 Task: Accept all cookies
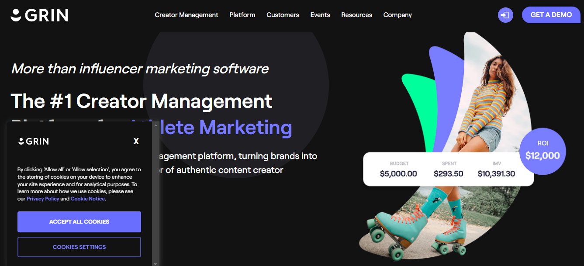click(79, 222)
